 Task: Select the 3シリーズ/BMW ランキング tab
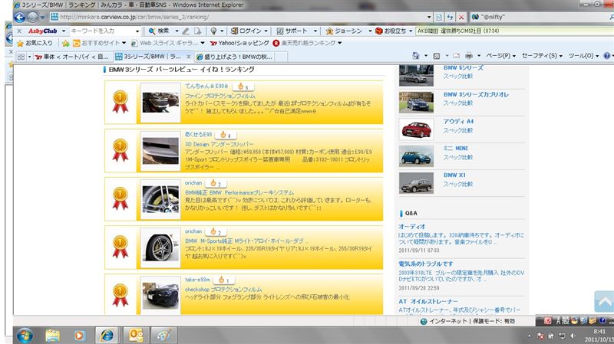coord(150,57)
